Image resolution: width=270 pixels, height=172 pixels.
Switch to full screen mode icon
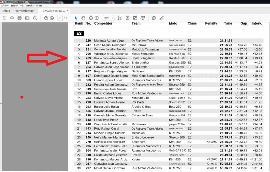(135, 18)
